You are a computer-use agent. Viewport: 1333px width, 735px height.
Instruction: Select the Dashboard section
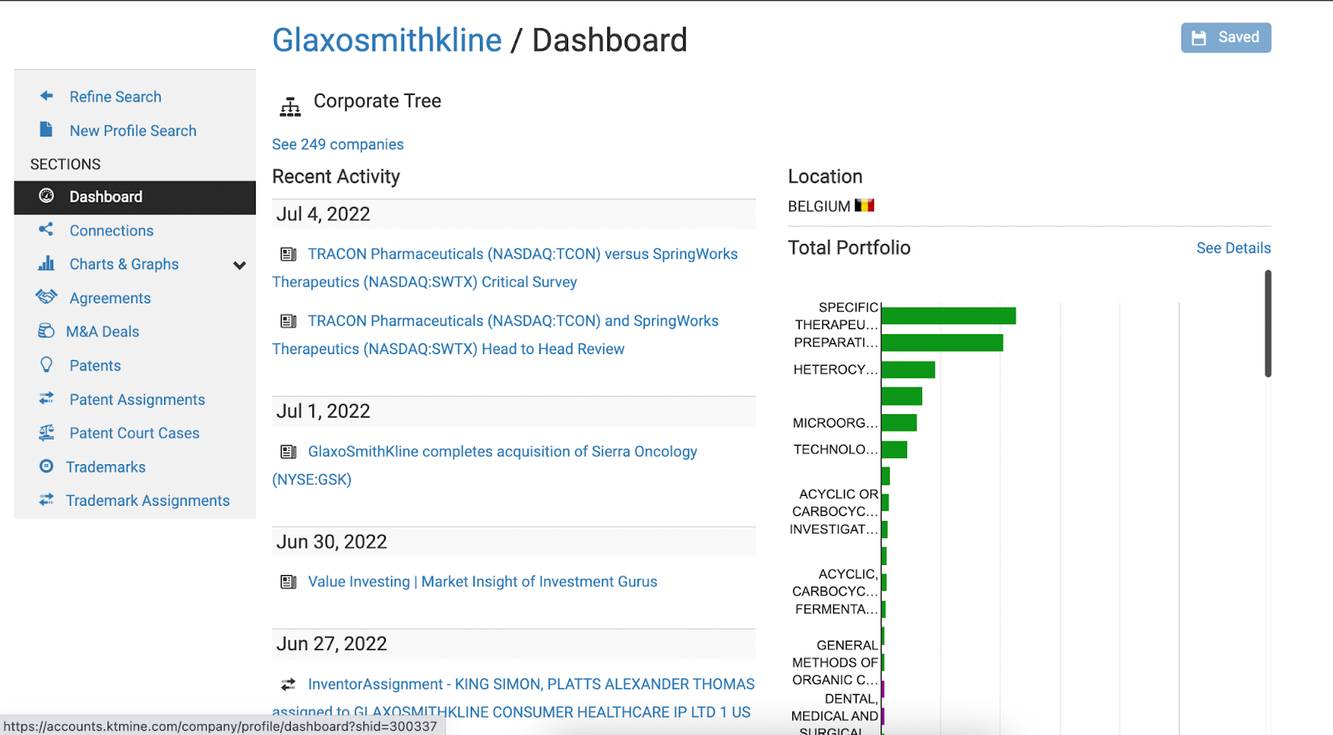135,197
